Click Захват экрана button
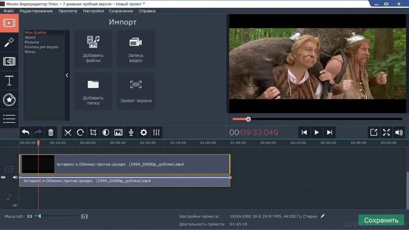Image resolution: width=409 pixels, height=230 pixels. [136, 91]
